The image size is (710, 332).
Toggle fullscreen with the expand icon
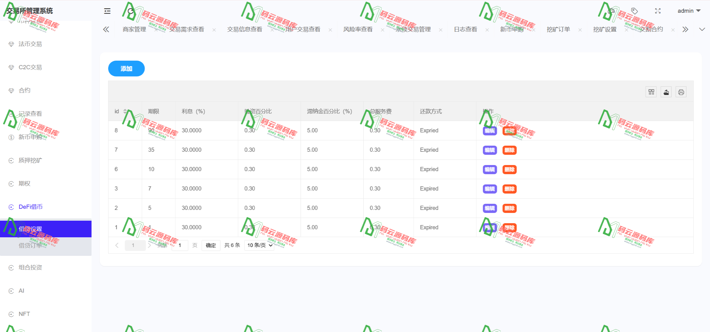(658, 11)
